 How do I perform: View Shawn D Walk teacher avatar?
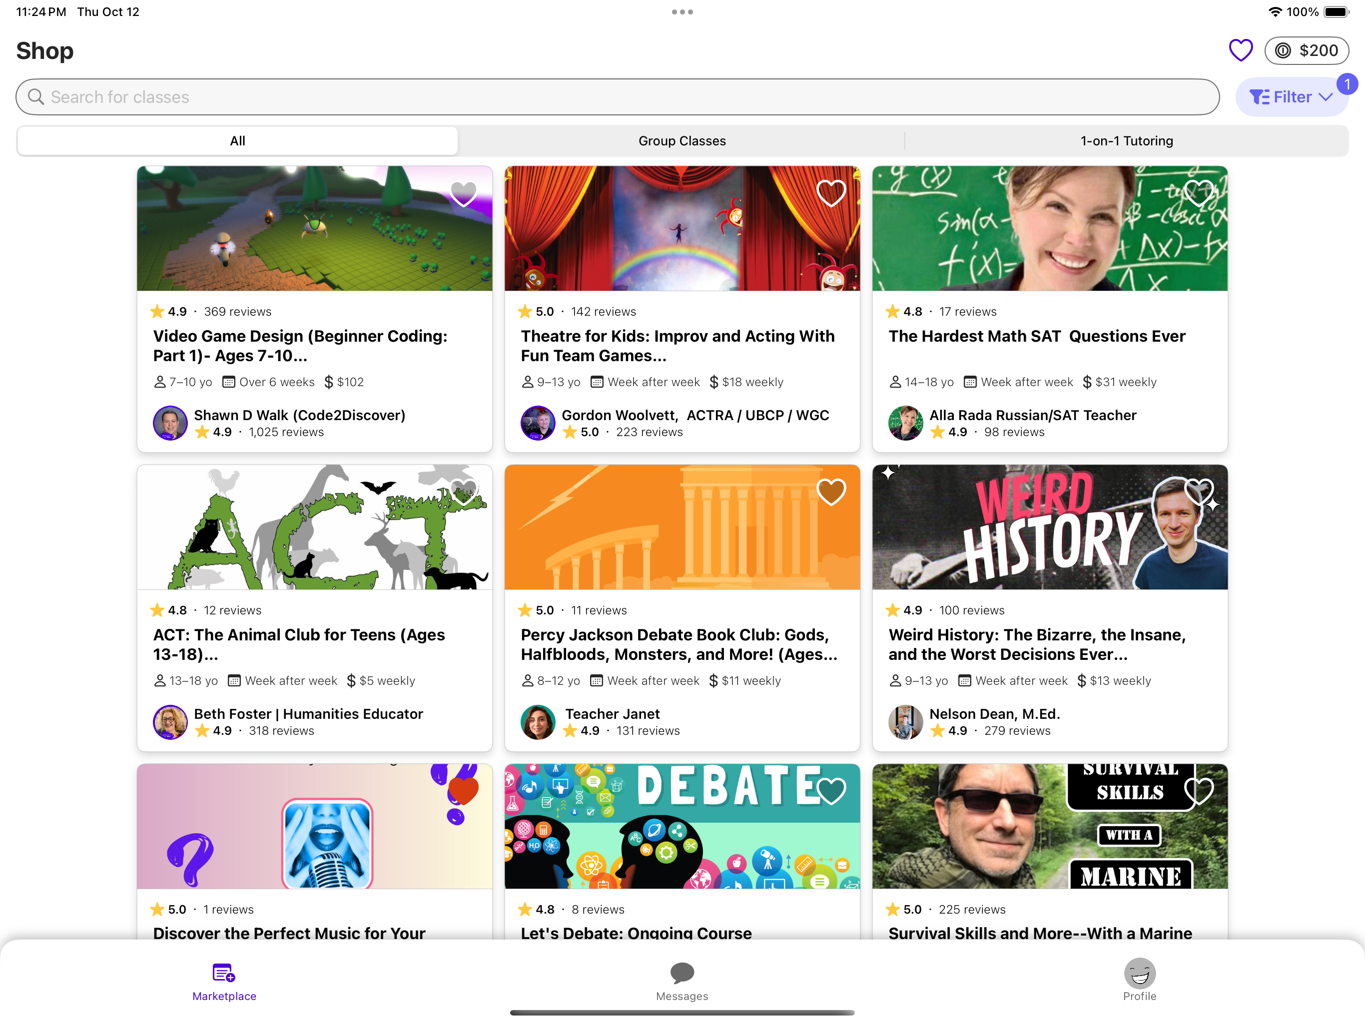170,423
